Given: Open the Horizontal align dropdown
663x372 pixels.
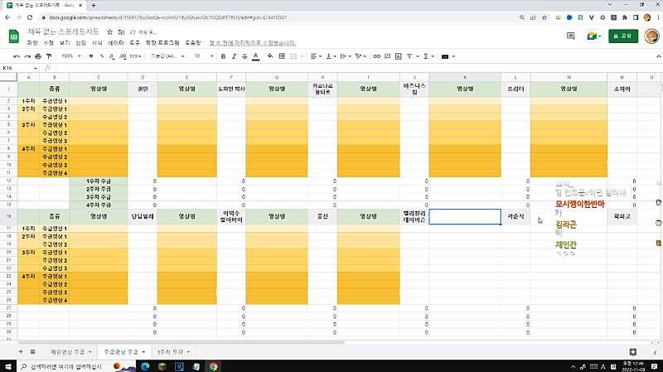Looking at the screenshot, I should (316, 56).
